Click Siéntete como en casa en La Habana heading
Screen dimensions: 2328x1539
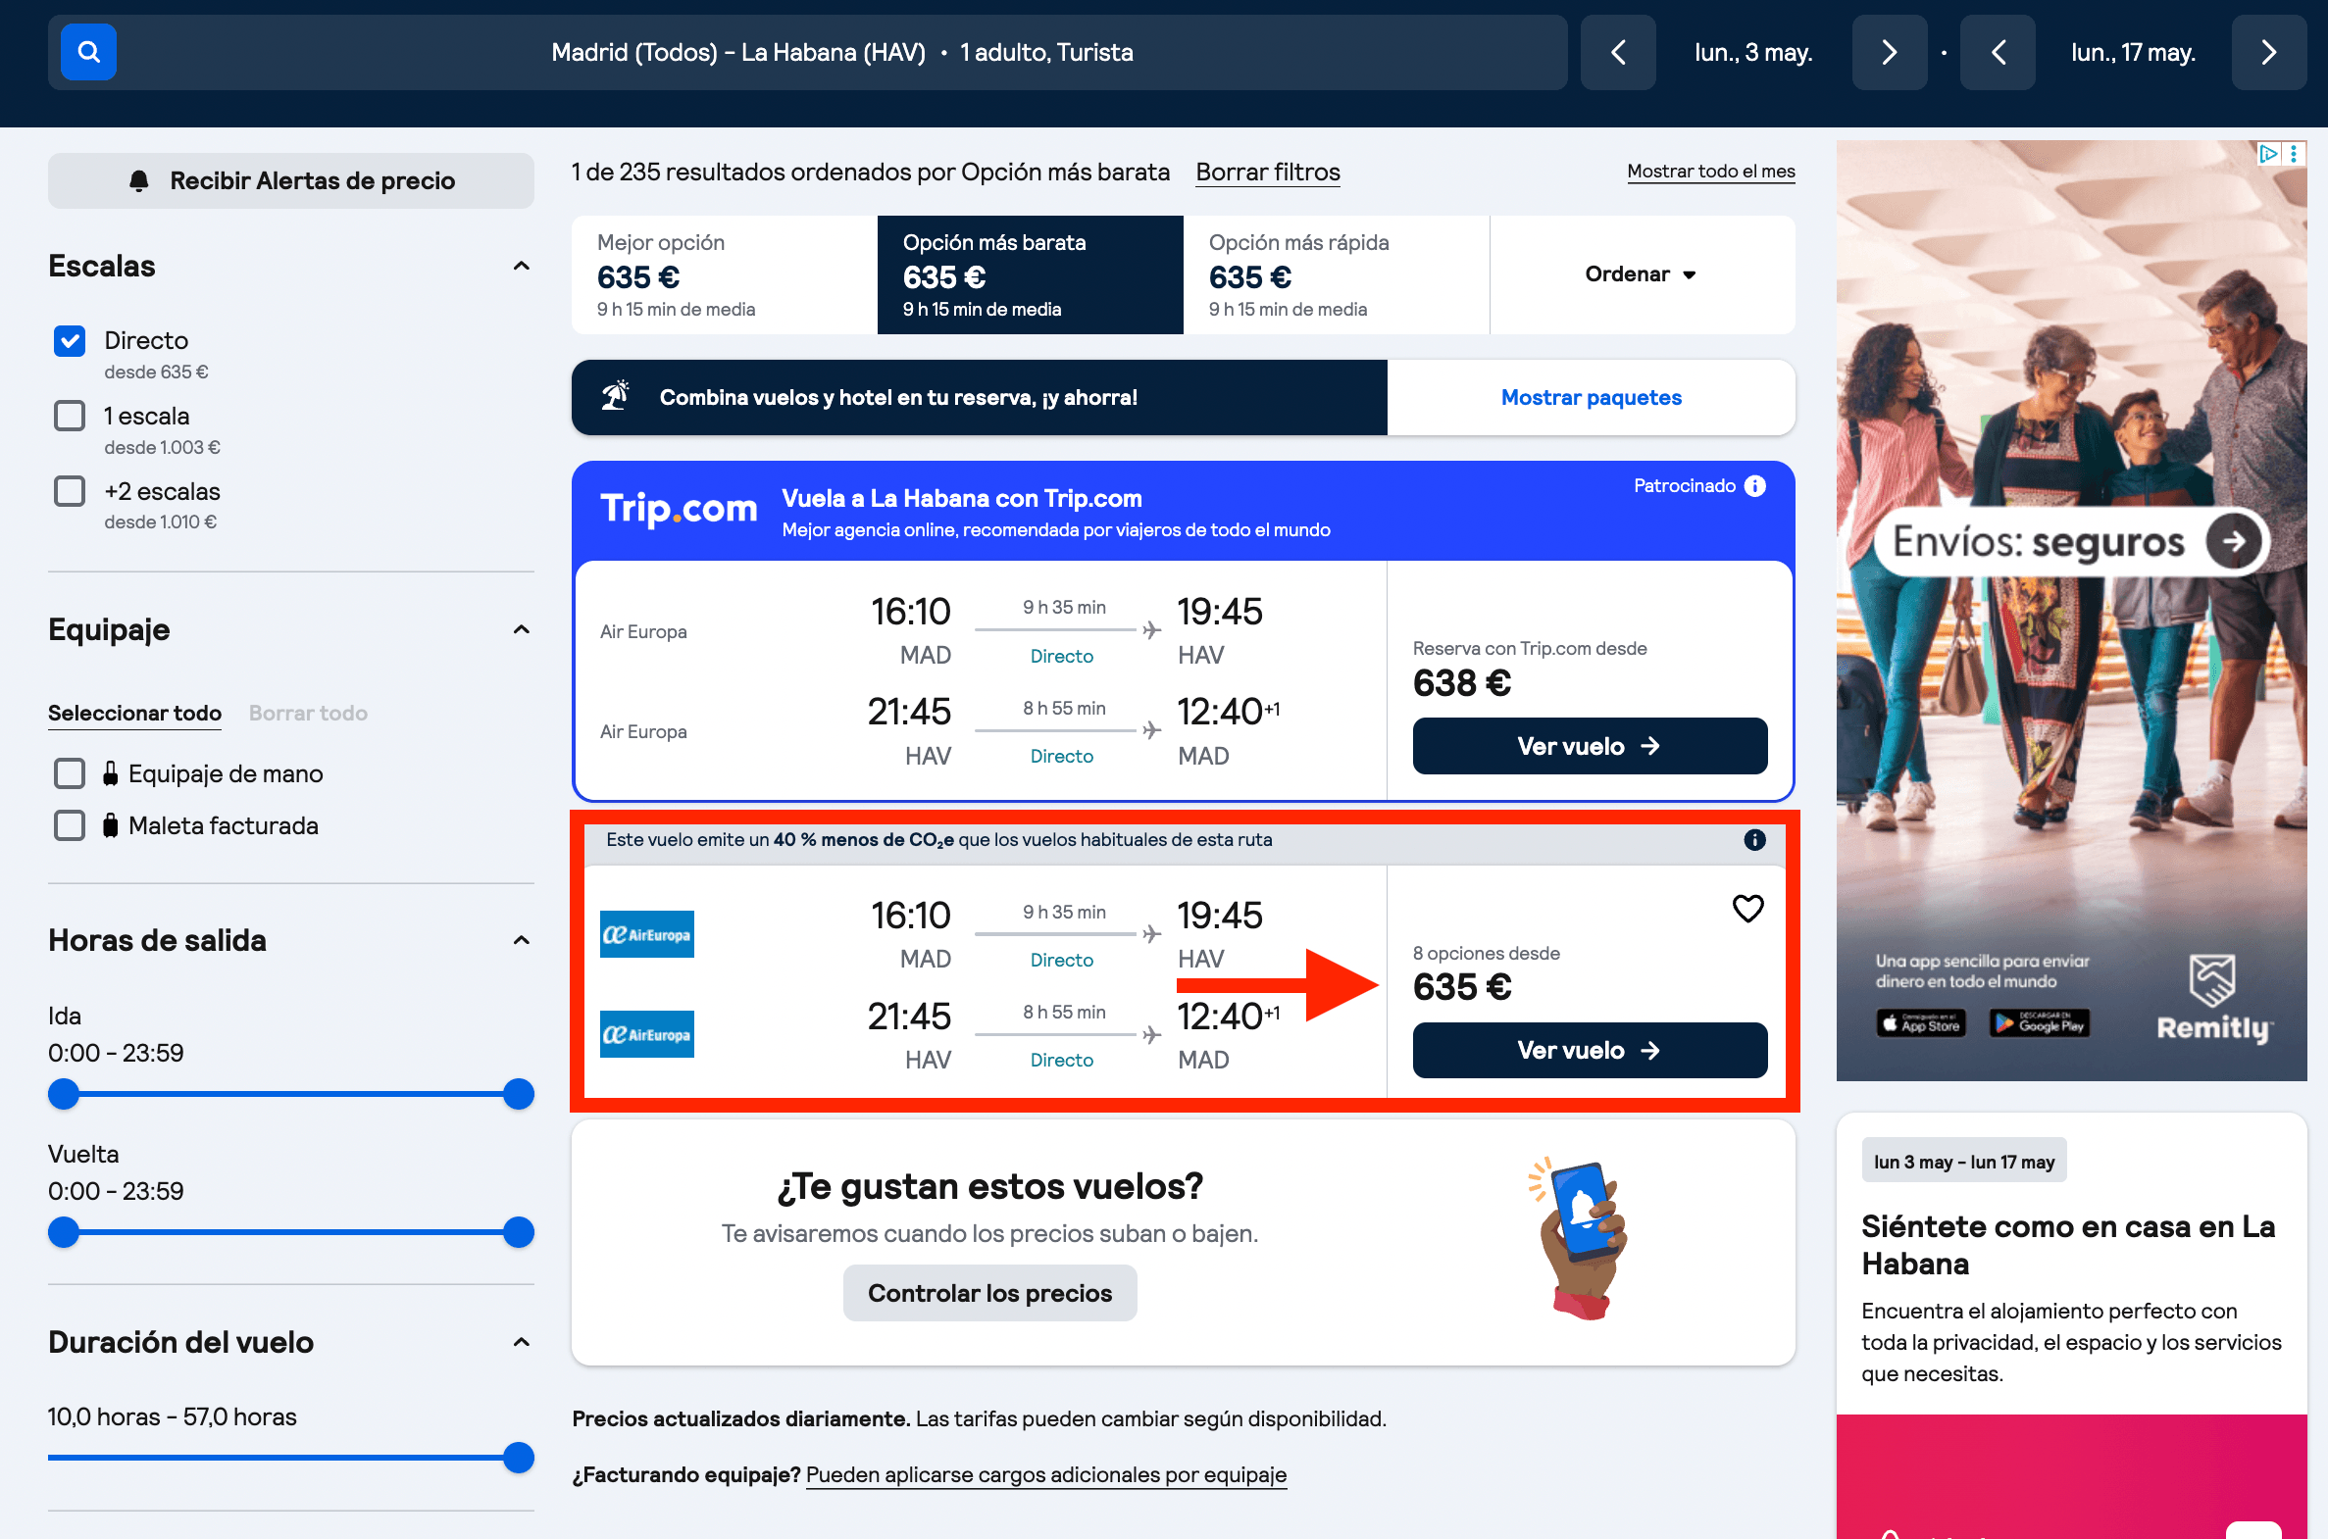click(x=2068, y=1245)
